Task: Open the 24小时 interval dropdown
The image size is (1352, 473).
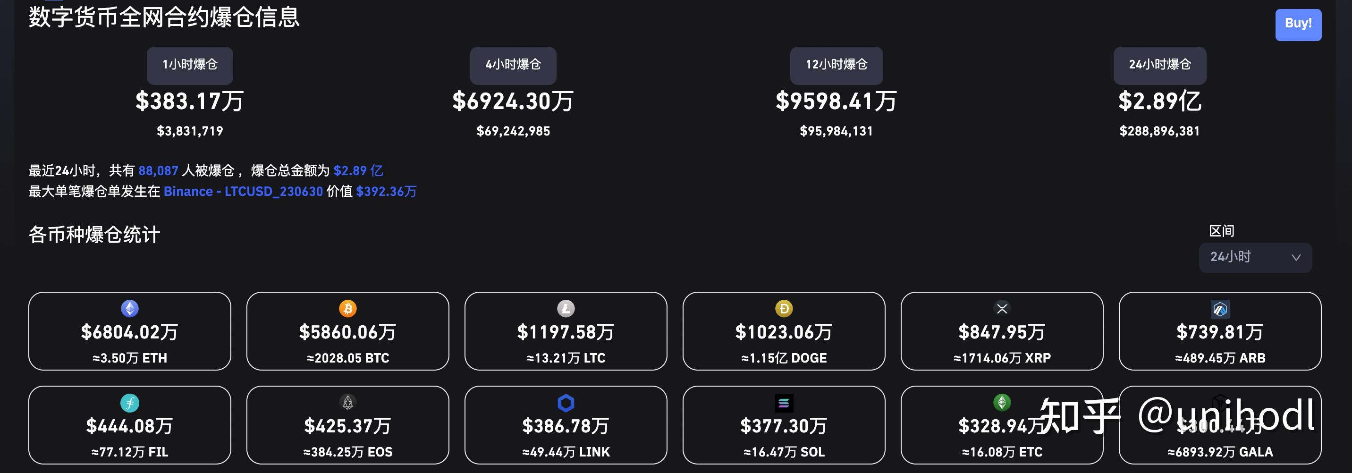Action: tap(1255, 257)
